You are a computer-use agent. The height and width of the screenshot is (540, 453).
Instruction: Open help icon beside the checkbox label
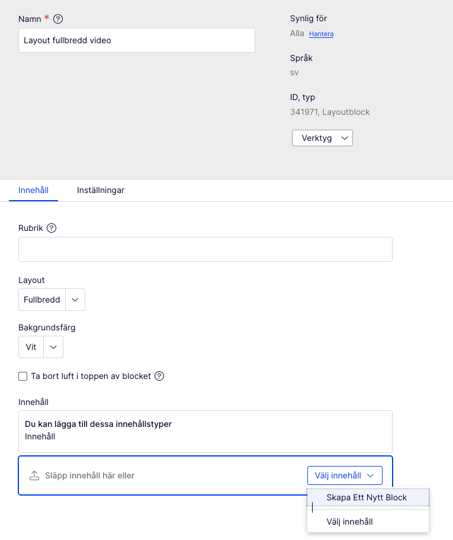tap(159, 376)
